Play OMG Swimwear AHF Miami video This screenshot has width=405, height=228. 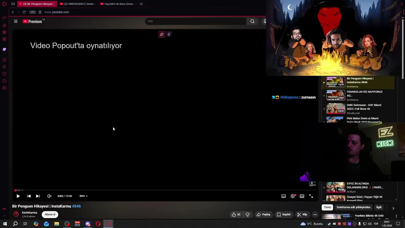point(359,109)
